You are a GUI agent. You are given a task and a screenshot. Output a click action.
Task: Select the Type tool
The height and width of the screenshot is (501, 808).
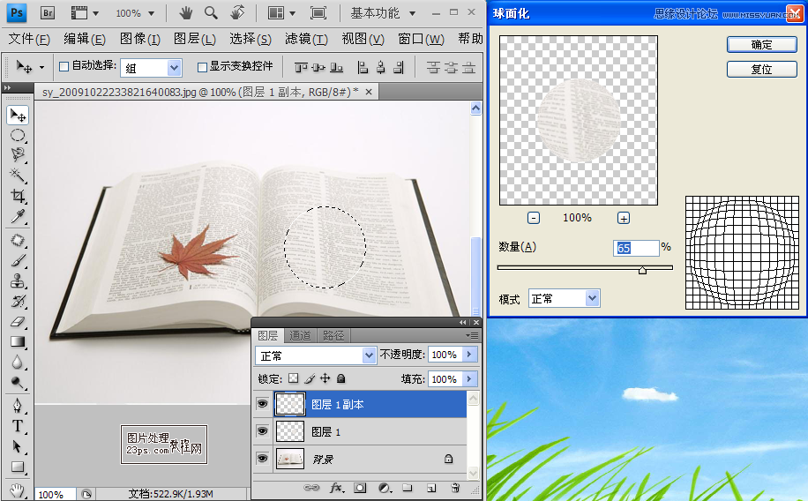point(18,426)
